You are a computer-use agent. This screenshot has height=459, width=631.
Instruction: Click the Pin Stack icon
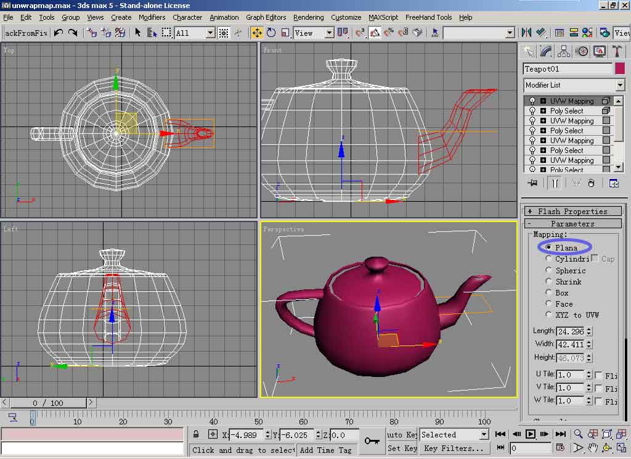click(x=533, y=183)
